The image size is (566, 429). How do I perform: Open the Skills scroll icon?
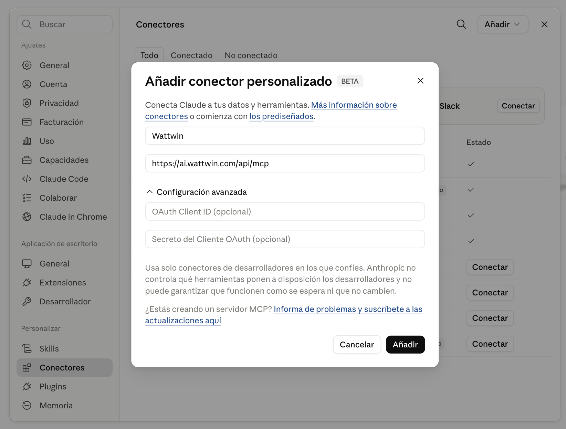click(27, 349)
